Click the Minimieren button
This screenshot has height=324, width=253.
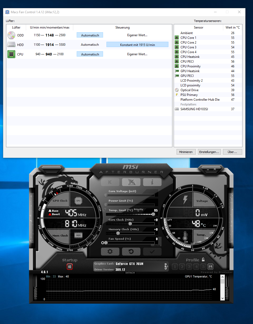click(186, 152)
